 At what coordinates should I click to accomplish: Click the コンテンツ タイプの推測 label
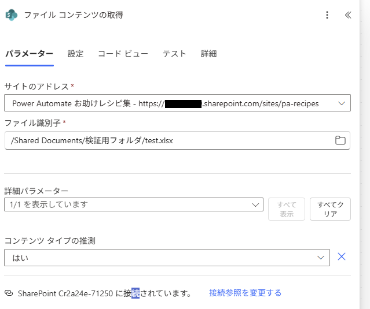pyautogui.click(x=50, y=241)
